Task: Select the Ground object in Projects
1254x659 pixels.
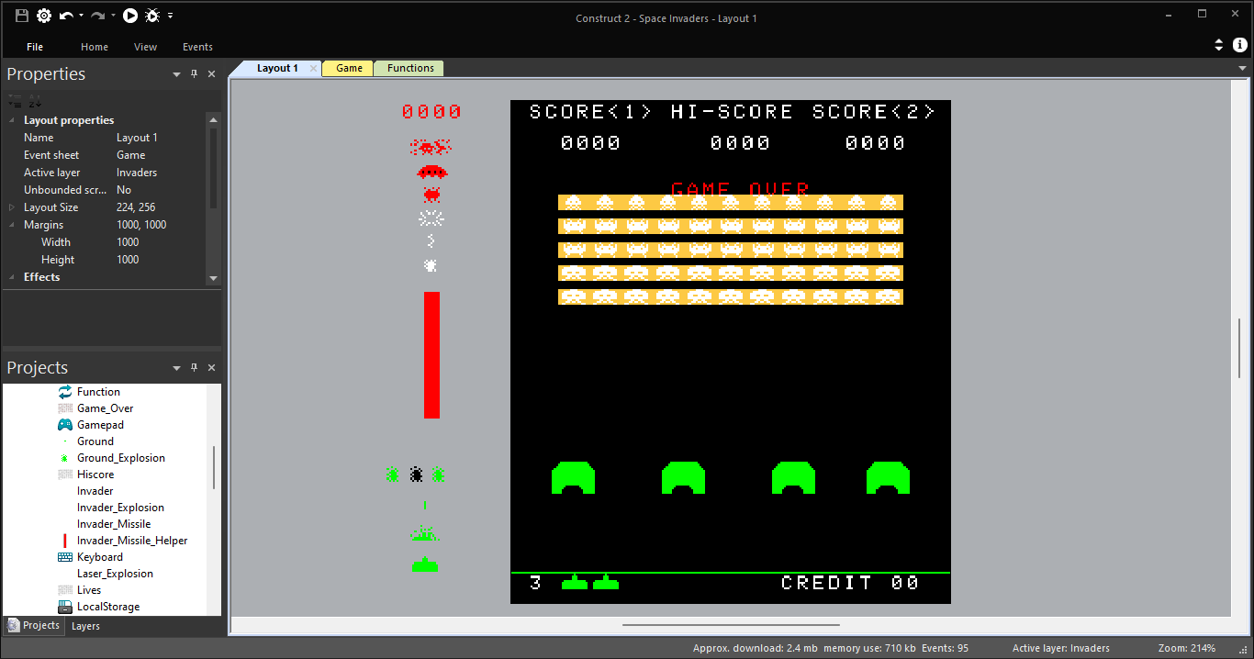Action: [x=95, y=441]
